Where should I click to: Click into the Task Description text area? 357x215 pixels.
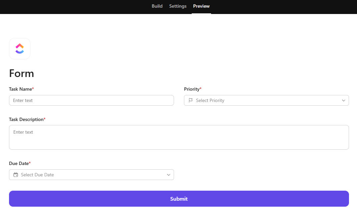click(179, 137)
